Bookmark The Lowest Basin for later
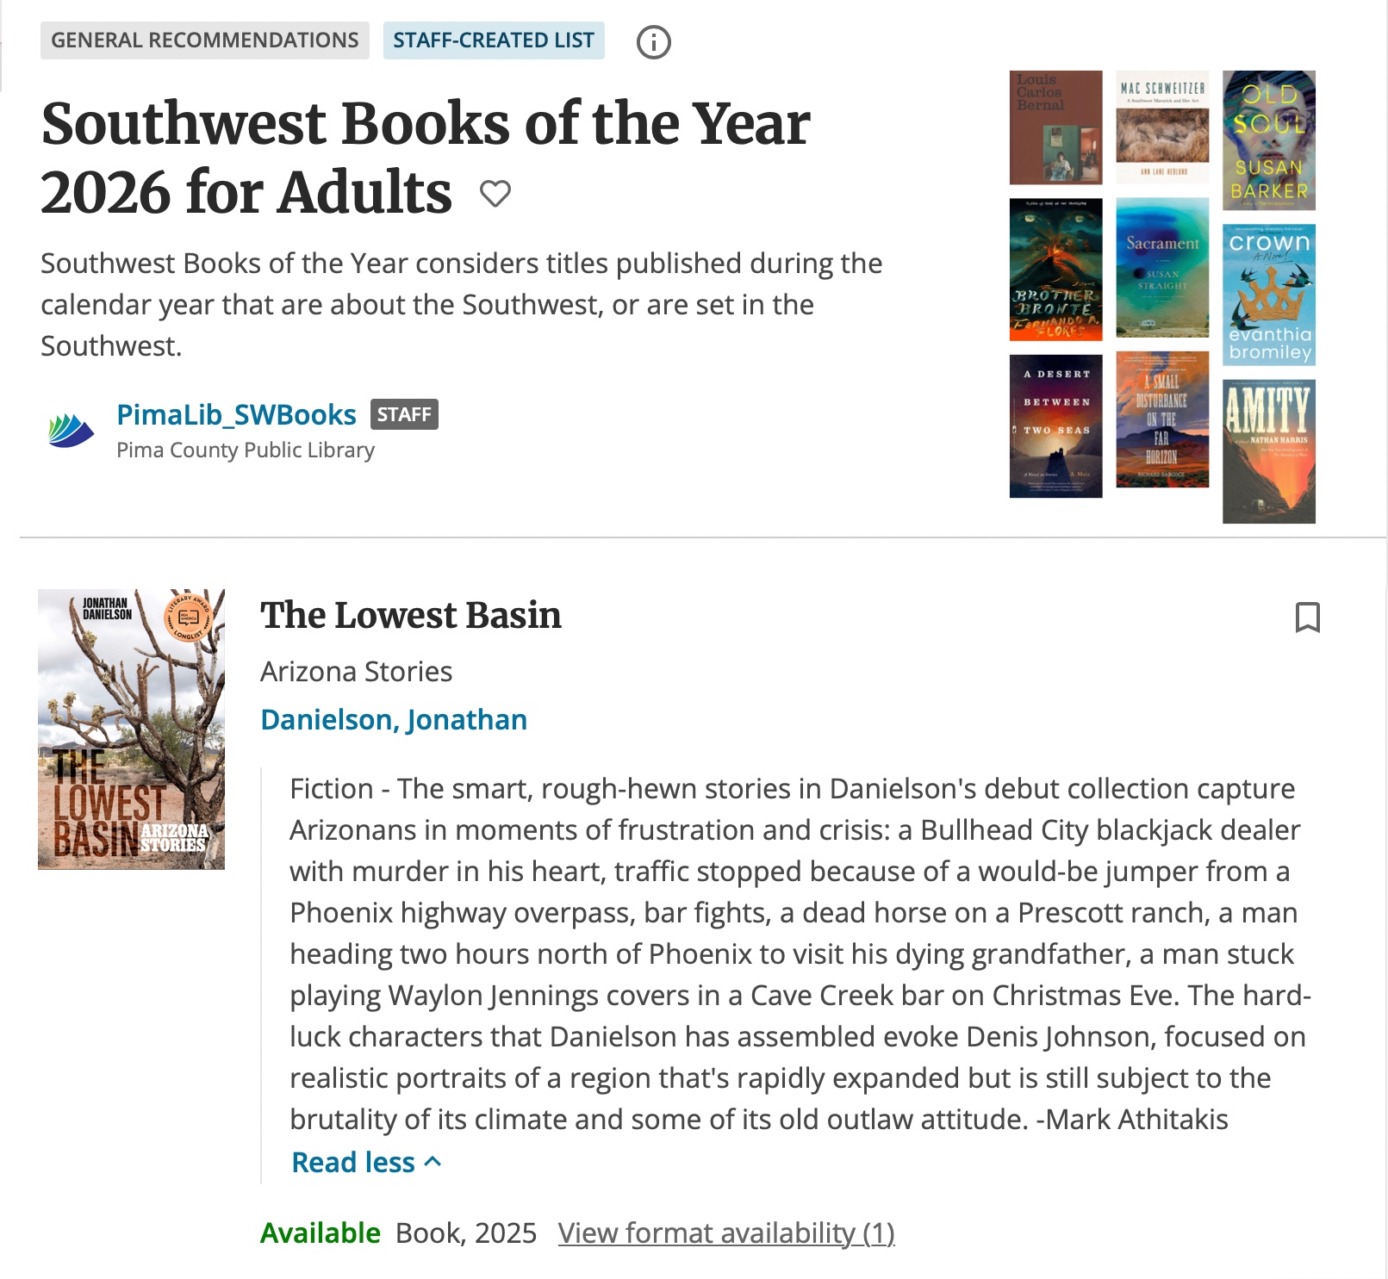The height and width of the screenshot is (1279, 1388). click(x=1307, y=618)
